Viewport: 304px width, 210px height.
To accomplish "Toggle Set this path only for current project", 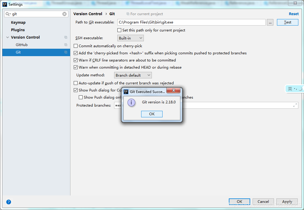I will tap(119, 30).
